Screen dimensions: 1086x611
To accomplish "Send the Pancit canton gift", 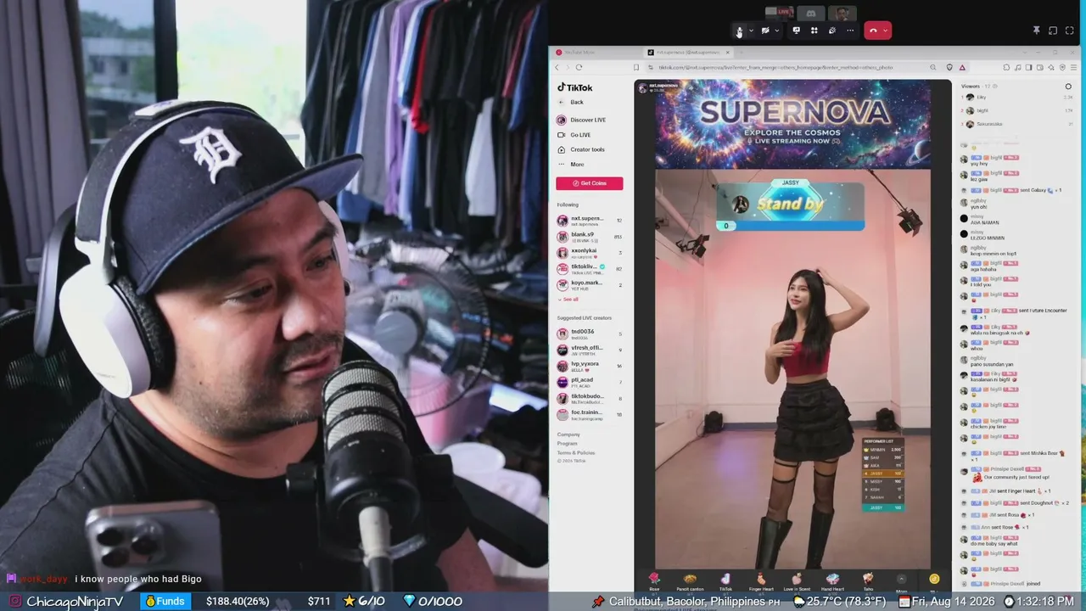I will [690, 581].
